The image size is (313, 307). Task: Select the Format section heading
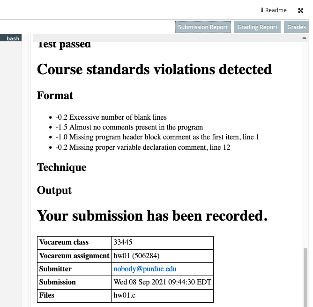point(55,95)
